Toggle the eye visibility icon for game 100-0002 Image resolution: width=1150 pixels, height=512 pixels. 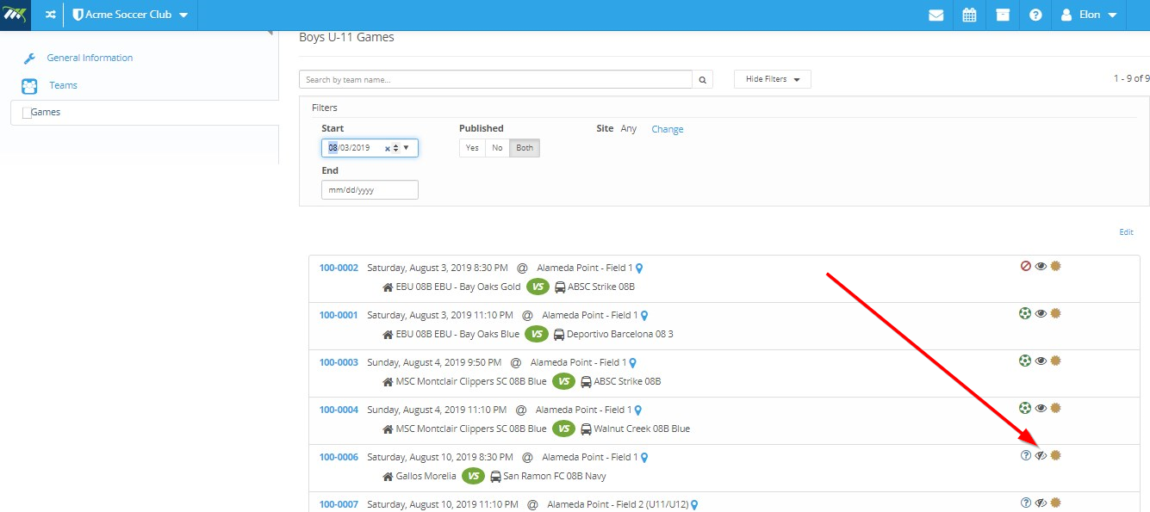pos(1041,266)
